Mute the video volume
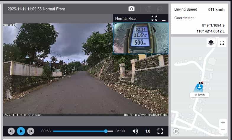The height and width of the screenshot is (140, 232). click(135, 131)
